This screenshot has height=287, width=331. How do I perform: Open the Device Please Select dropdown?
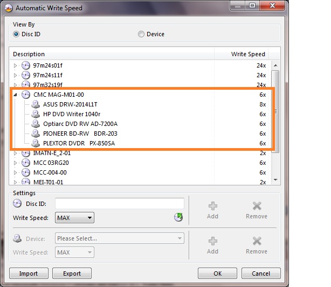coord(120,238)
